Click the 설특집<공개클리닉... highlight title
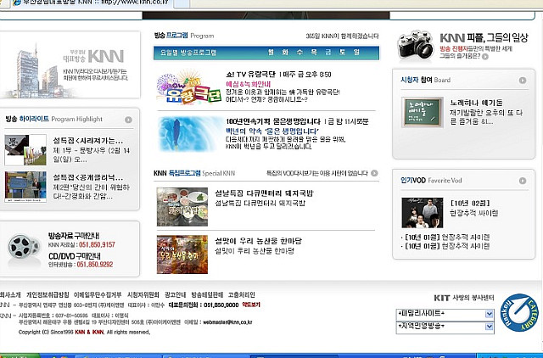 coord(88,177)
